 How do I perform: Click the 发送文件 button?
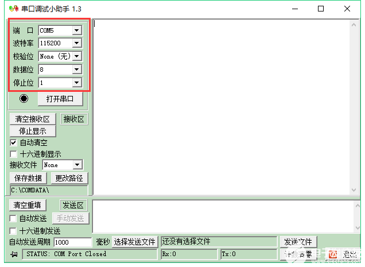click(298, 242)
